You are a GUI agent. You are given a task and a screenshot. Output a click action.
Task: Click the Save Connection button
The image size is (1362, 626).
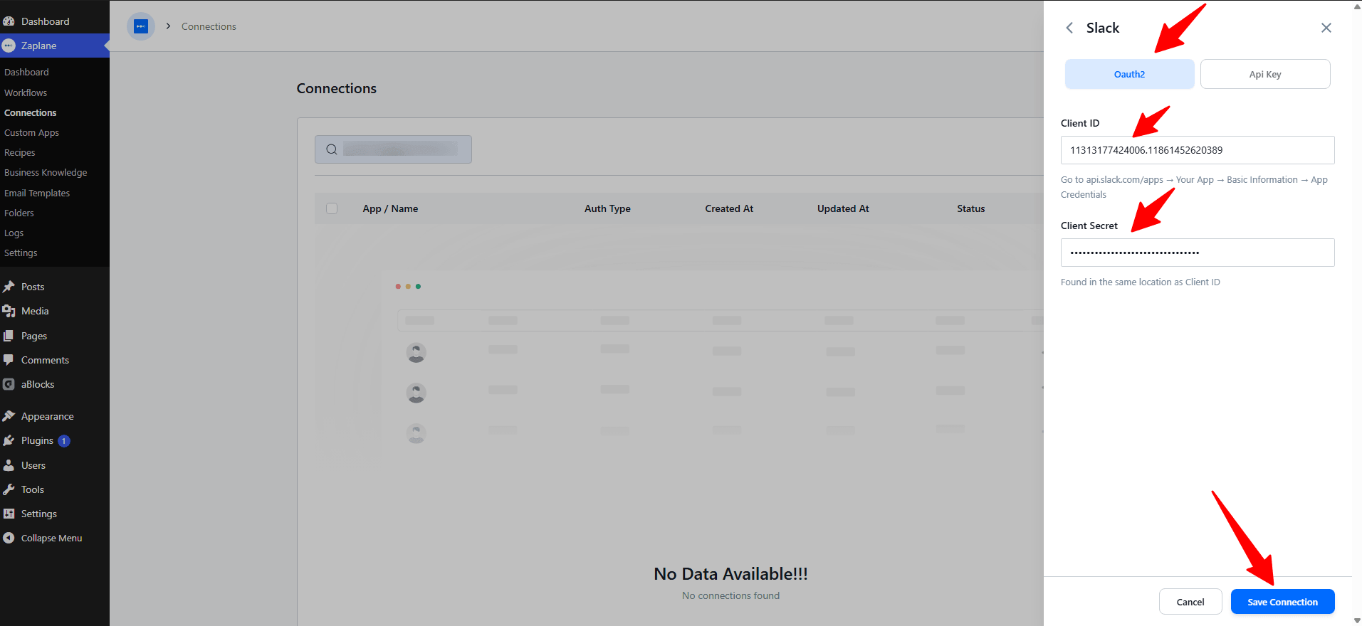[x=1282, y=602]
